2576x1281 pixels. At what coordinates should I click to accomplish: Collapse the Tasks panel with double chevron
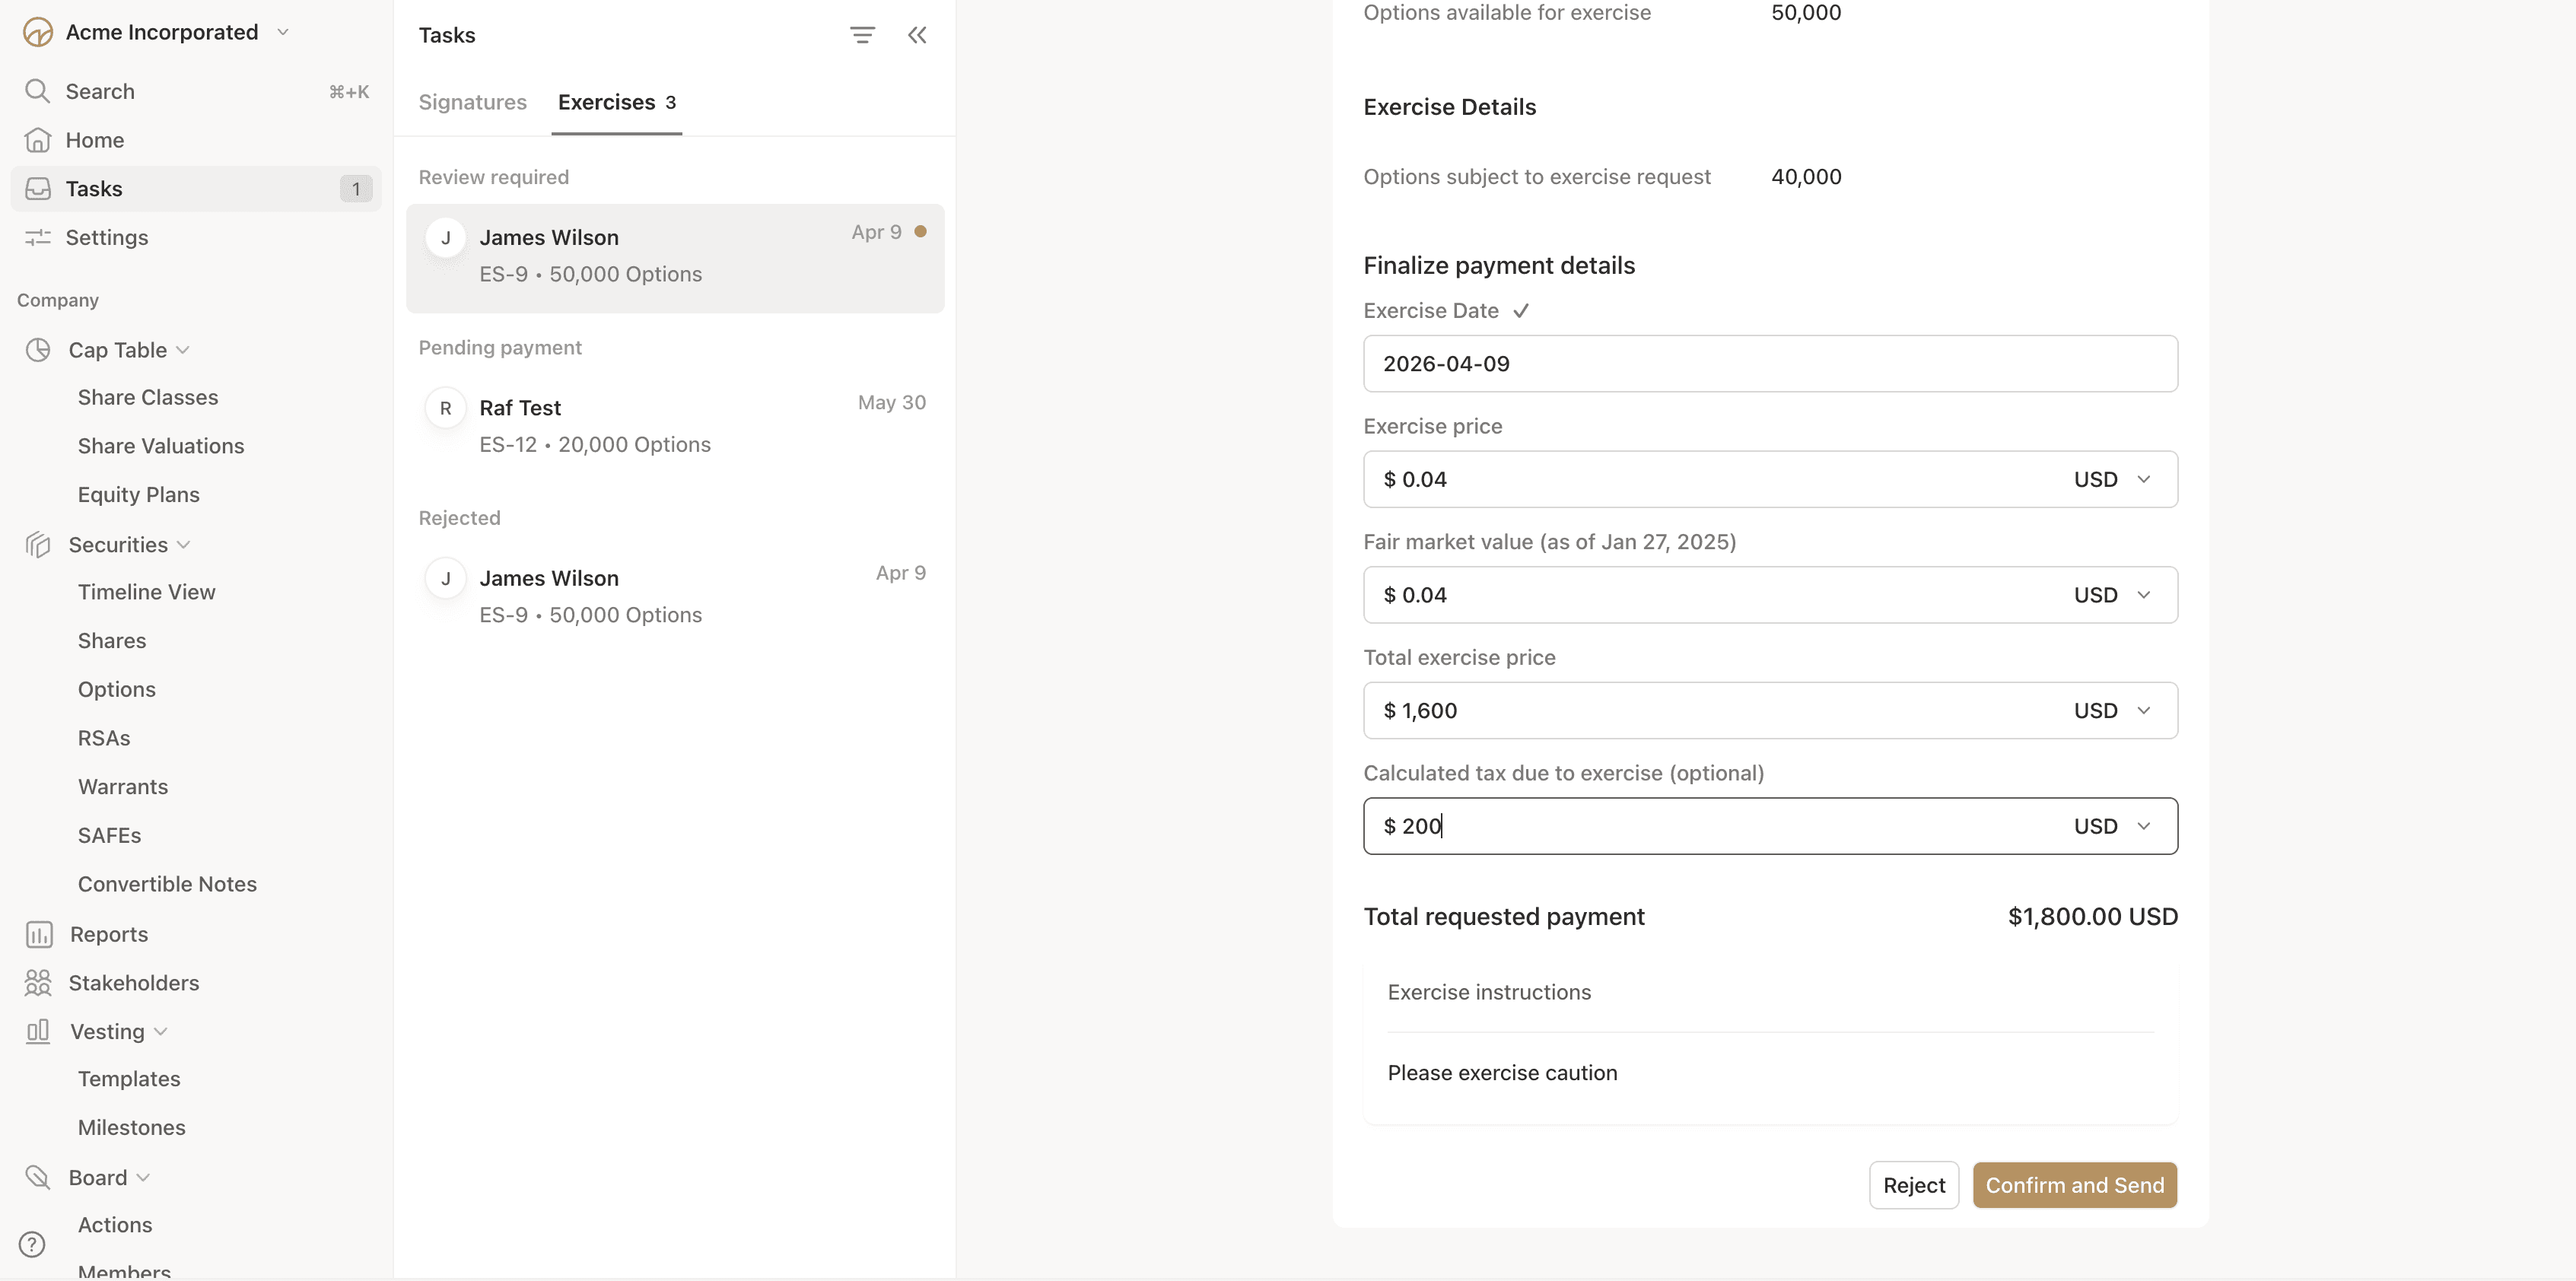tap(917, 35)
